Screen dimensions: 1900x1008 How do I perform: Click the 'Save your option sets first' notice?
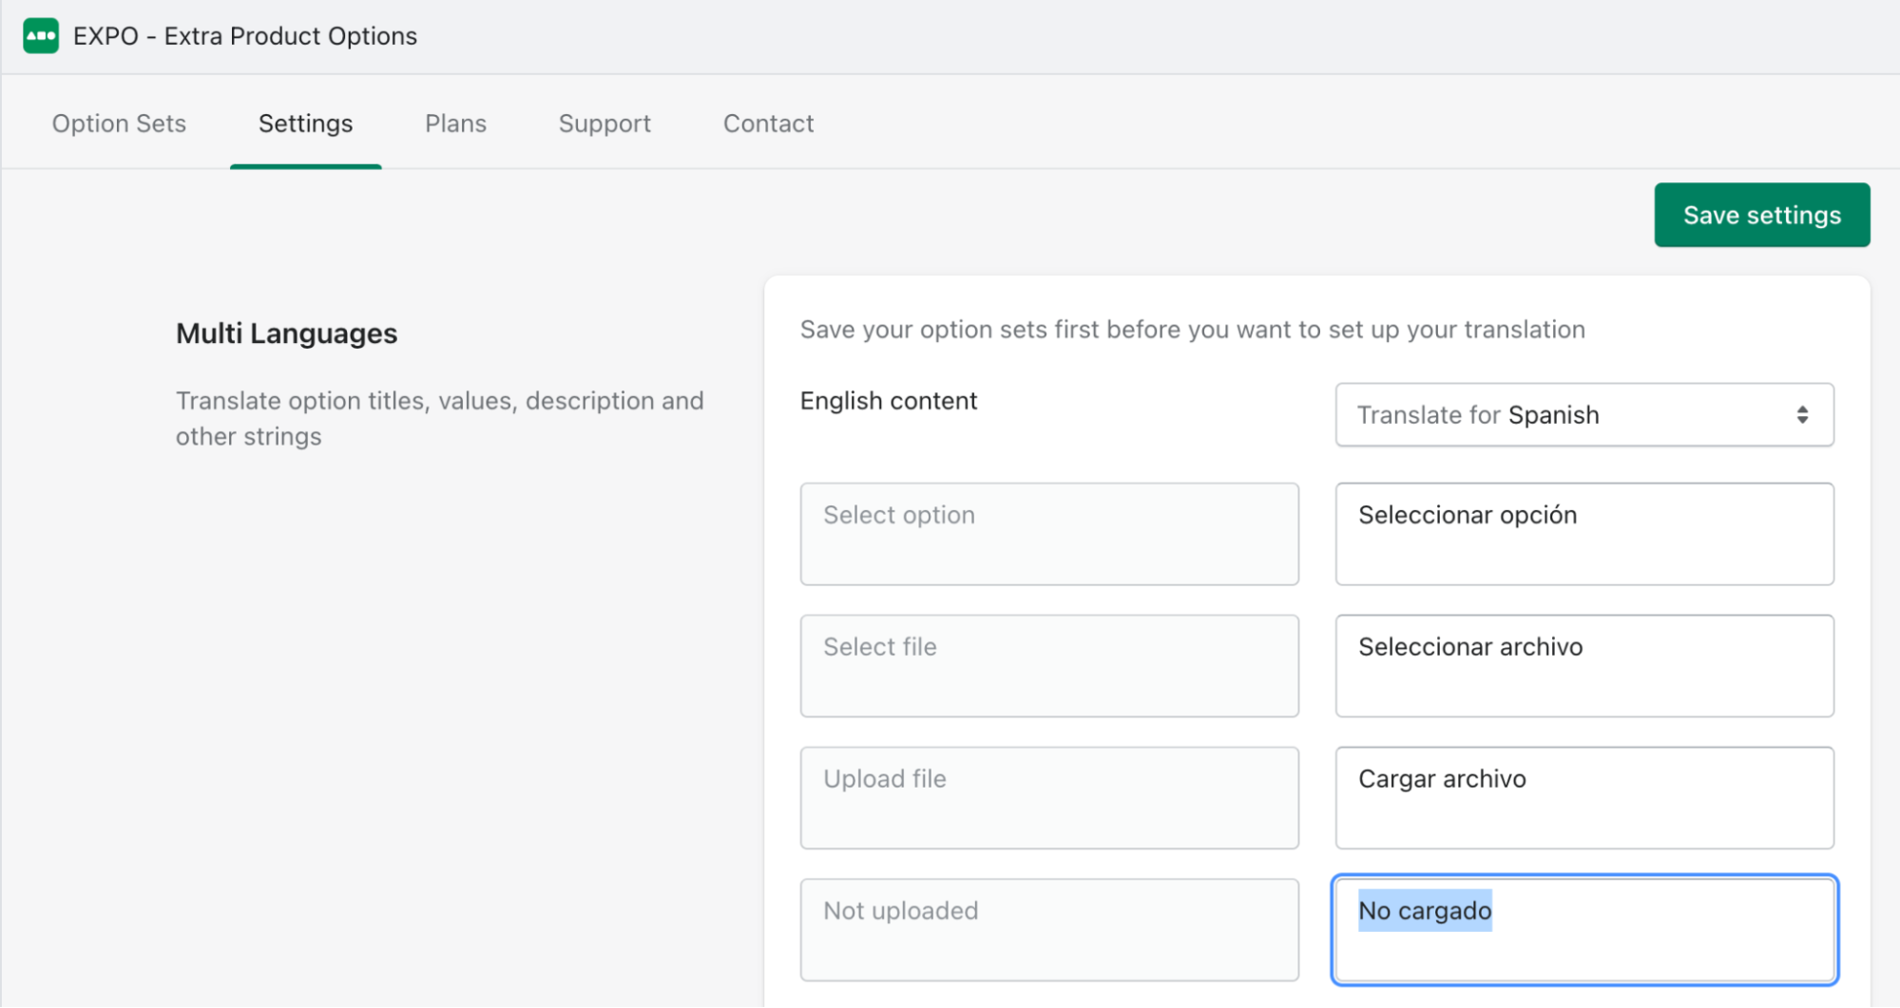click(x=1192, y=330)
